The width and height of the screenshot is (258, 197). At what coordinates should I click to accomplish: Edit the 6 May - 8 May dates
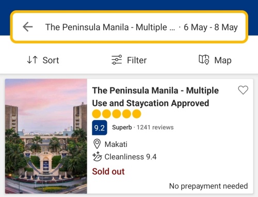tap(211, 27)
